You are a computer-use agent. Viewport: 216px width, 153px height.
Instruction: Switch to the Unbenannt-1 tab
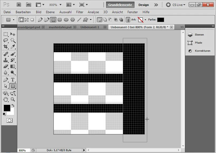(x=90, y=27)
